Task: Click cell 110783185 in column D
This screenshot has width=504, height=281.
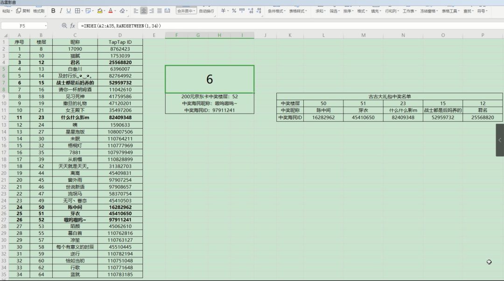Action: coord(120,274)
